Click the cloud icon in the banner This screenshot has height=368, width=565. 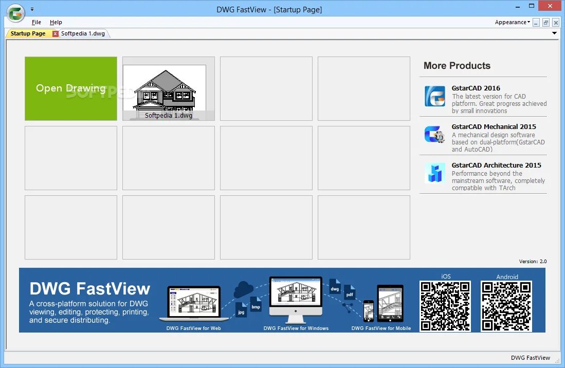[244, 289]
